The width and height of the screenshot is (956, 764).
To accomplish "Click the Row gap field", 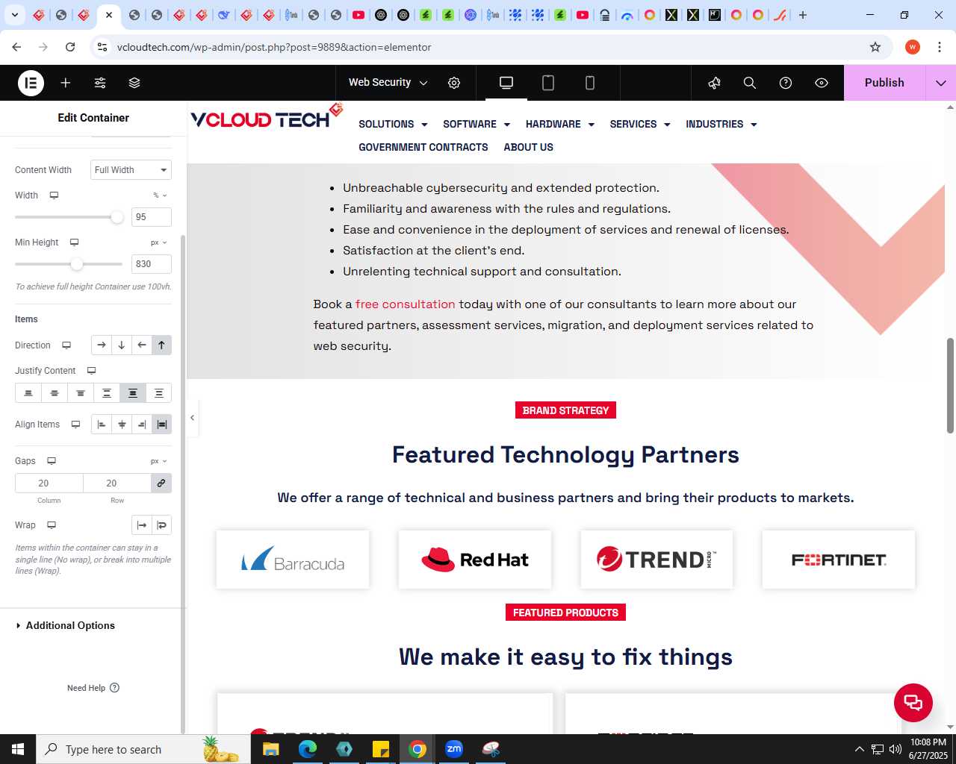I will click(117, 483).
